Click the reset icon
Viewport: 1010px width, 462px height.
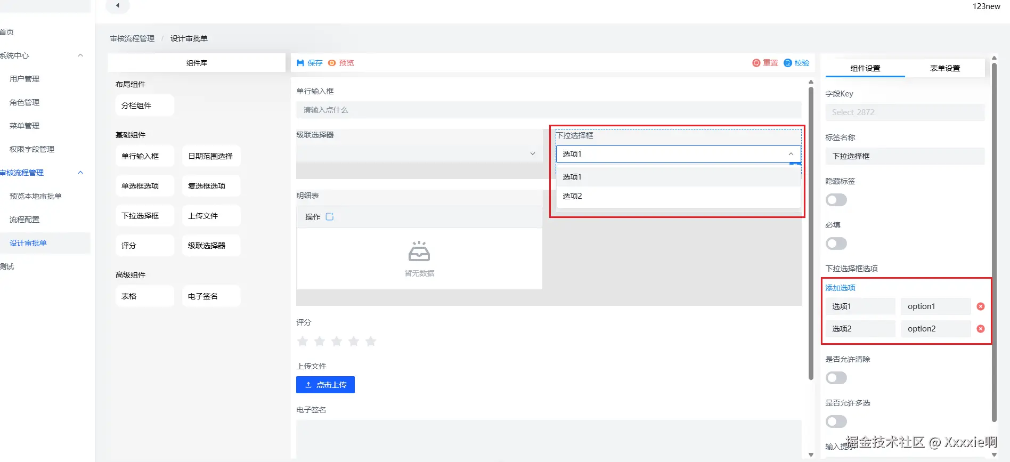coord(756,63)
